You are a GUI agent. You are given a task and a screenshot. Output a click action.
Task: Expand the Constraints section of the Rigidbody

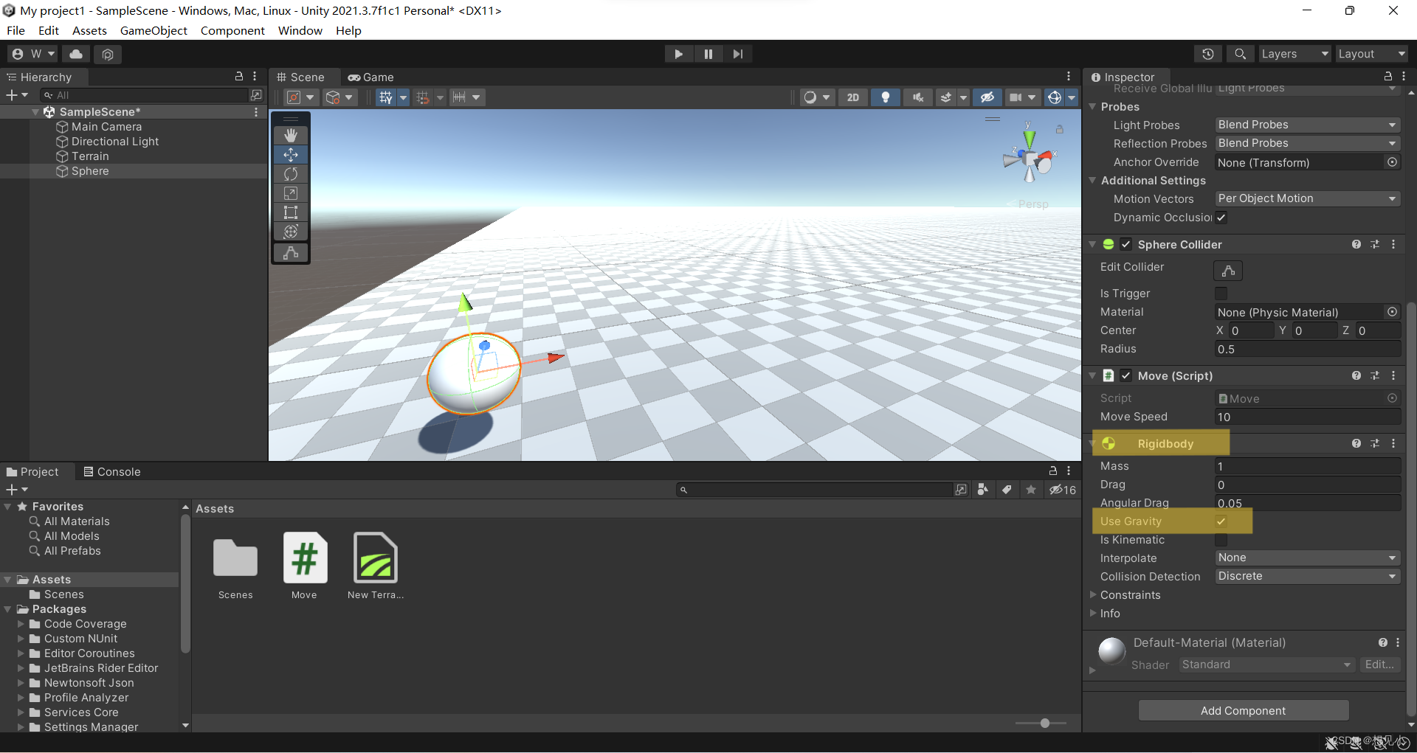(1094, 595)
